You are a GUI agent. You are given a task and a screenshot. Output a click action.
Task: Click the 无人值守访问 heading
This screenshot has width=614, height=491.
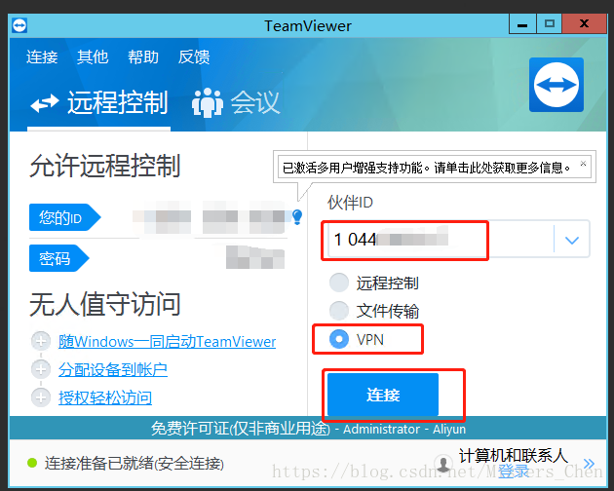coord(105,304)
